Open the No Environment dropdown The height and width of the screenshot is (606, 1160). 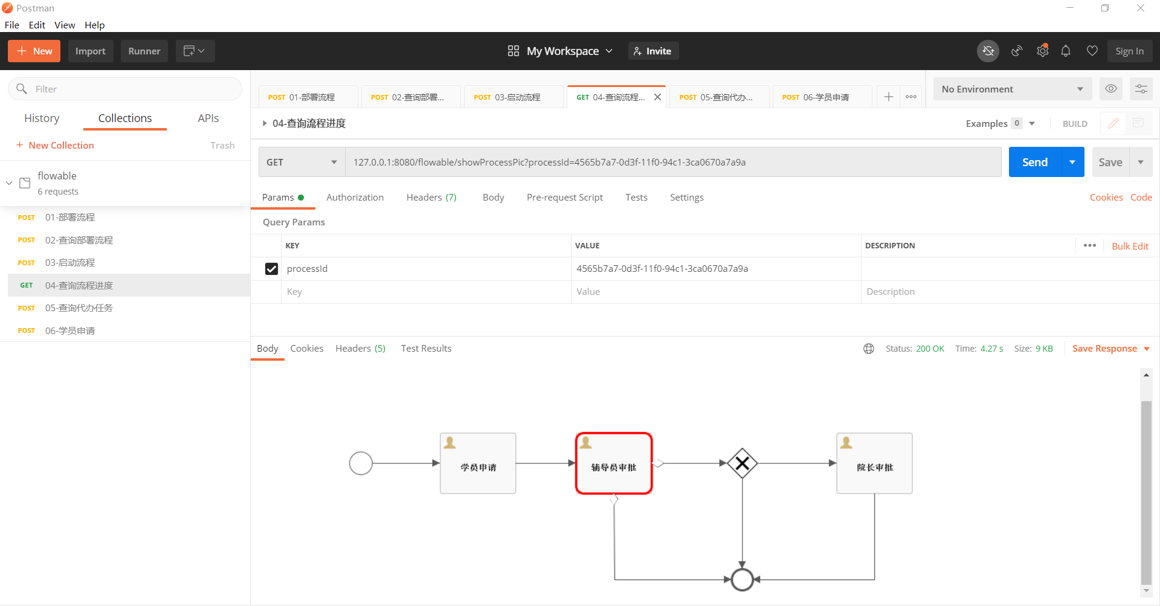pyautogui.click(x=1012, y=89)
